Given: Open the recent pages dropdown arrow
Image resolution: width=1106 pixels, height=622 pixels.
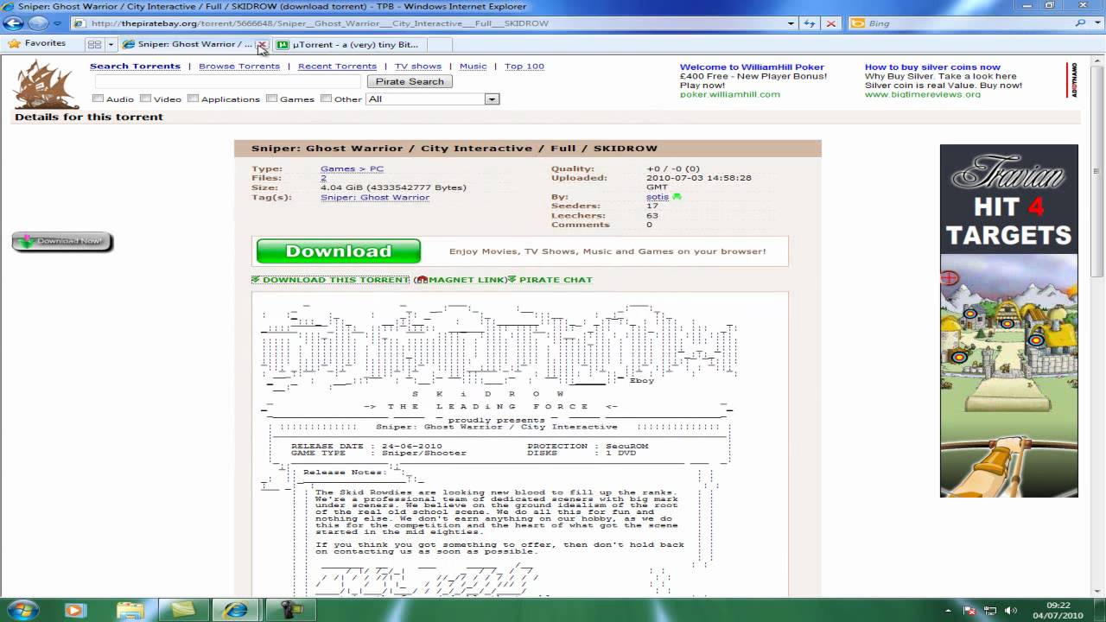Looking at the screenshot, I should click(x=58, y=23).
